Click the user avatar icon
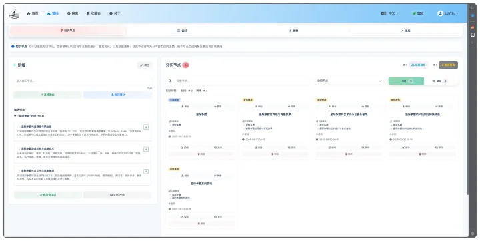This screenshot has height=241, width=480. (x=440, y=13)
